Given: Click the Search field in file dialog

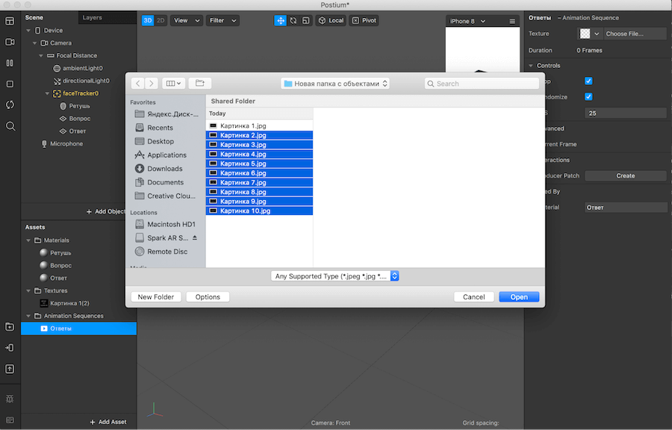Looking at the screenshot, I should tap(482, 84).
